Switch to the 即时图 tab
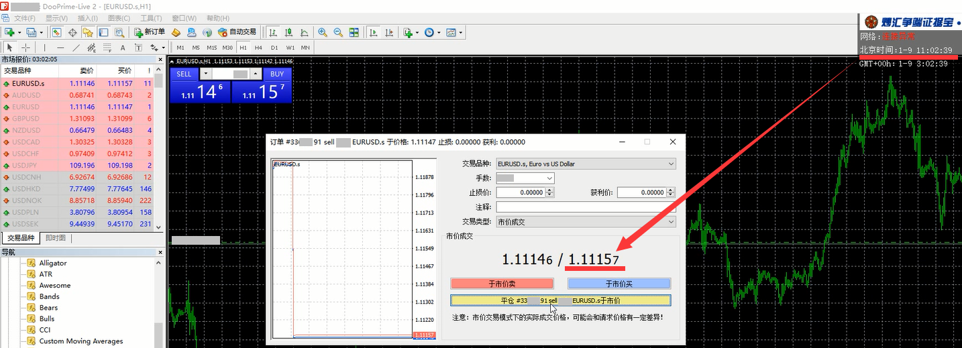 coord(55,238)
